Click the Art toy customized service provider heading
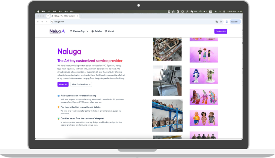 pyautogui.click(x=90, y=61)
